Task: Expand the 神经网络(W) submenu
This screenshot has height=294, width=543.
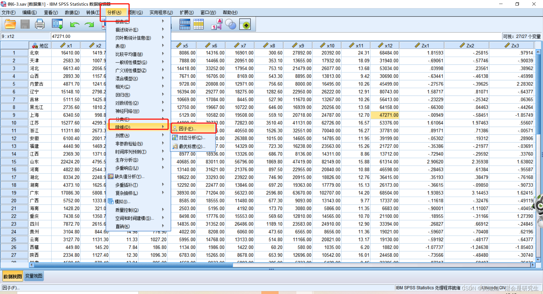Action: click(x=138, y=111)
